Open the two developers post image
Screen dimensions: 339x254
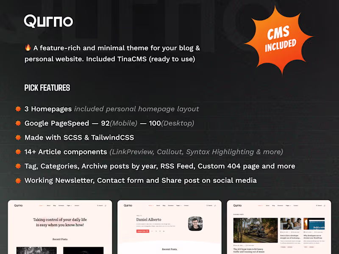(291, 224)
